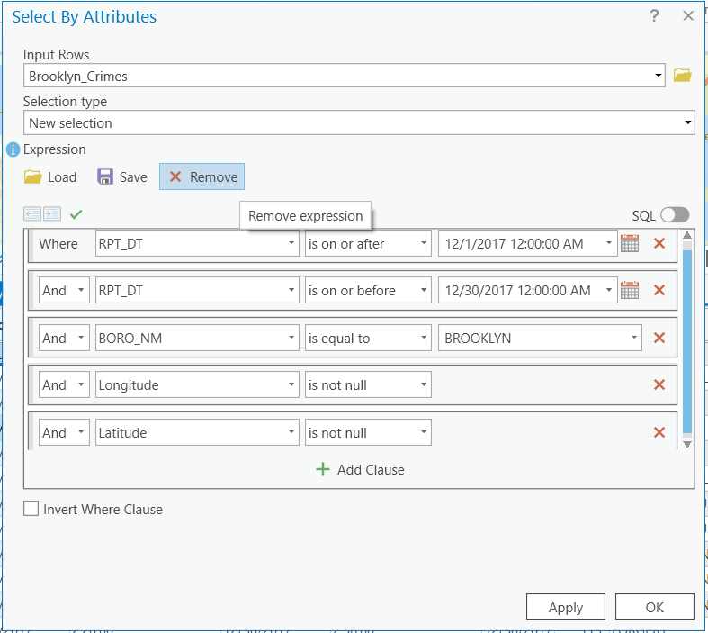Expand the Selection type dropdown
The width and height of the screenshot is (708, 633).
pyautogui.click(x=688, y=122)
